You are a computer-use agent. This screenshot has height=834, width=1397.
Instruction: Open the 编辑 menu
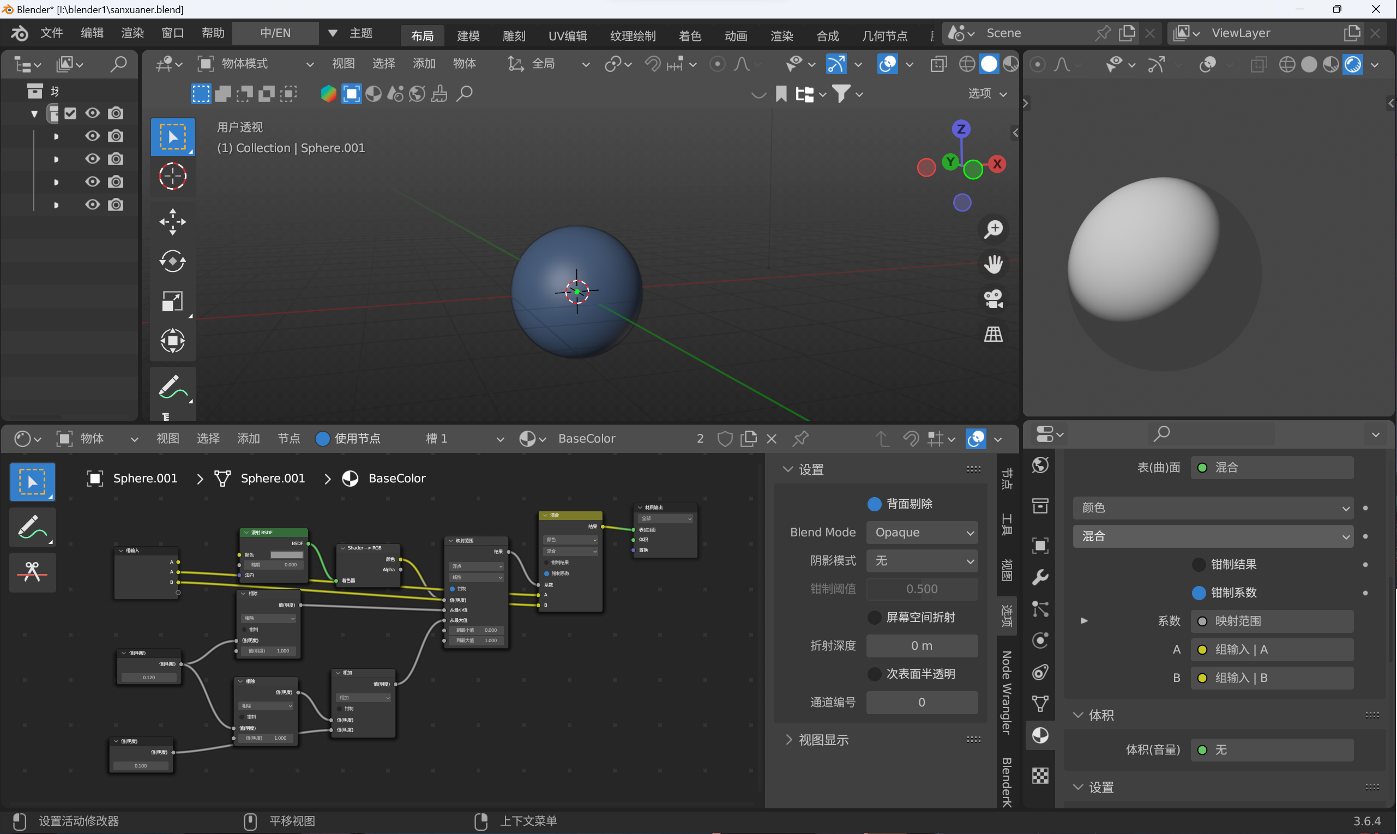click(x=92, y=33)
